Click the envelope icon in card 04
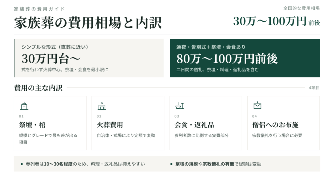Image resolution: width=334 pixels, height=175 pixels. click(257, 105)
